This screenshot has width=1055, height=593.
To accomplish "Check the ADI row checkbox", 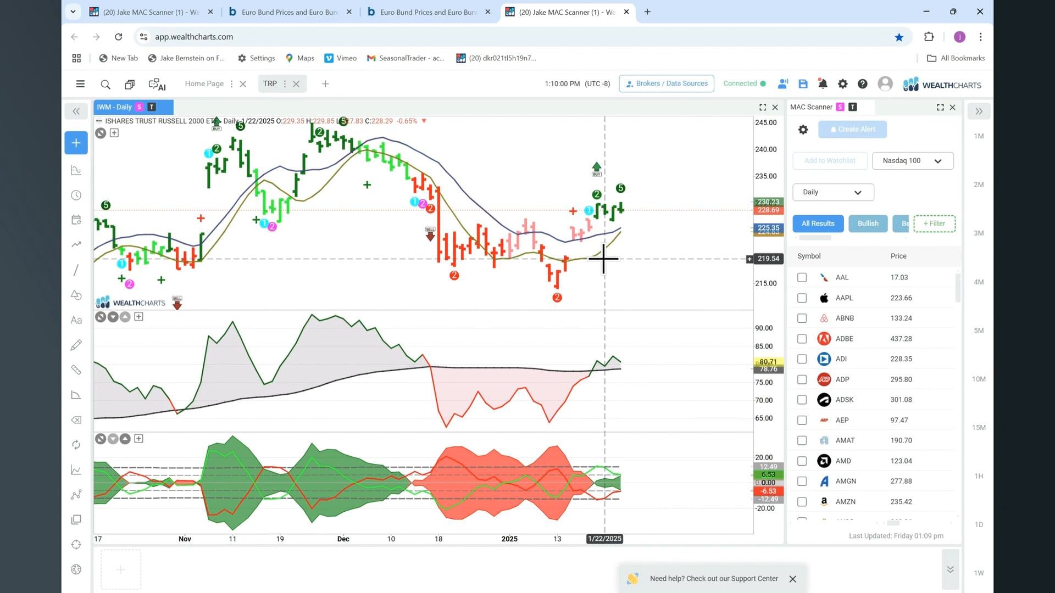I will (802, 359).
